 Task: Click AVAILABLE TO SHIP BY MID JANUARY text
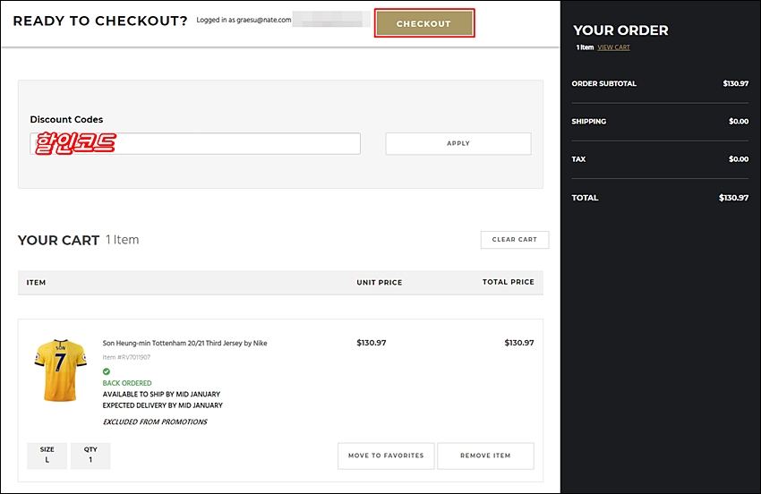161,394
